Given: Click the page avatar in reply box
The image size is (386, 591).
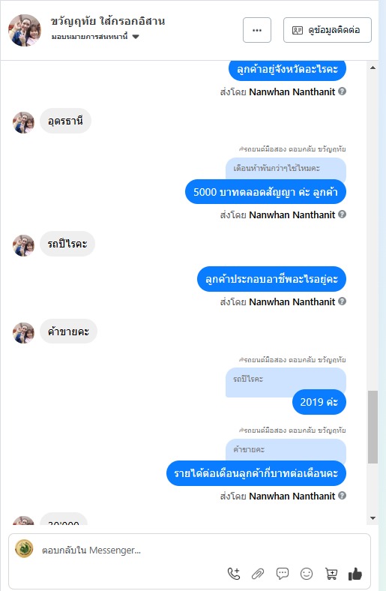Looking at the screenshot, I should point(24,549).
